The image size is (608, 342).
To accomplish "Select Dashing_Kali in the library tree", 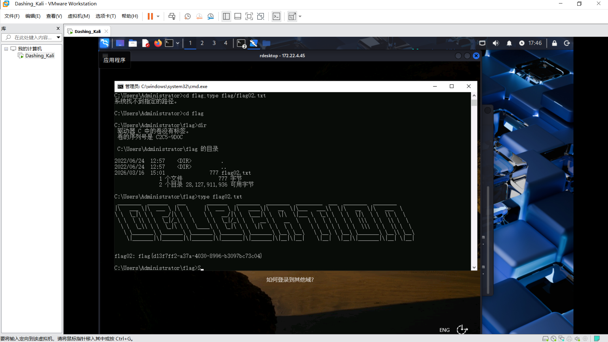I will (x=40, y=56).
